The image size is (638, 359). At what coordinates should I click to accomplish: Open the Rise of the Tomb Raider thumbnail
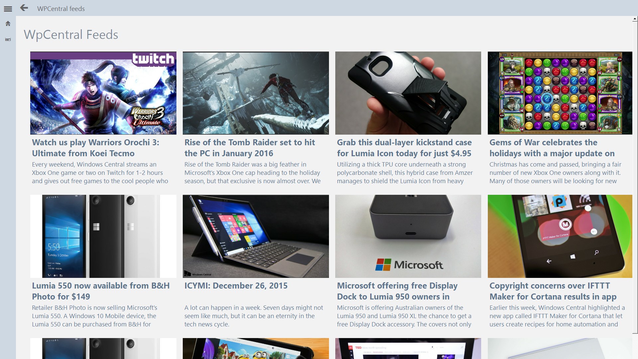coord(256,93)
